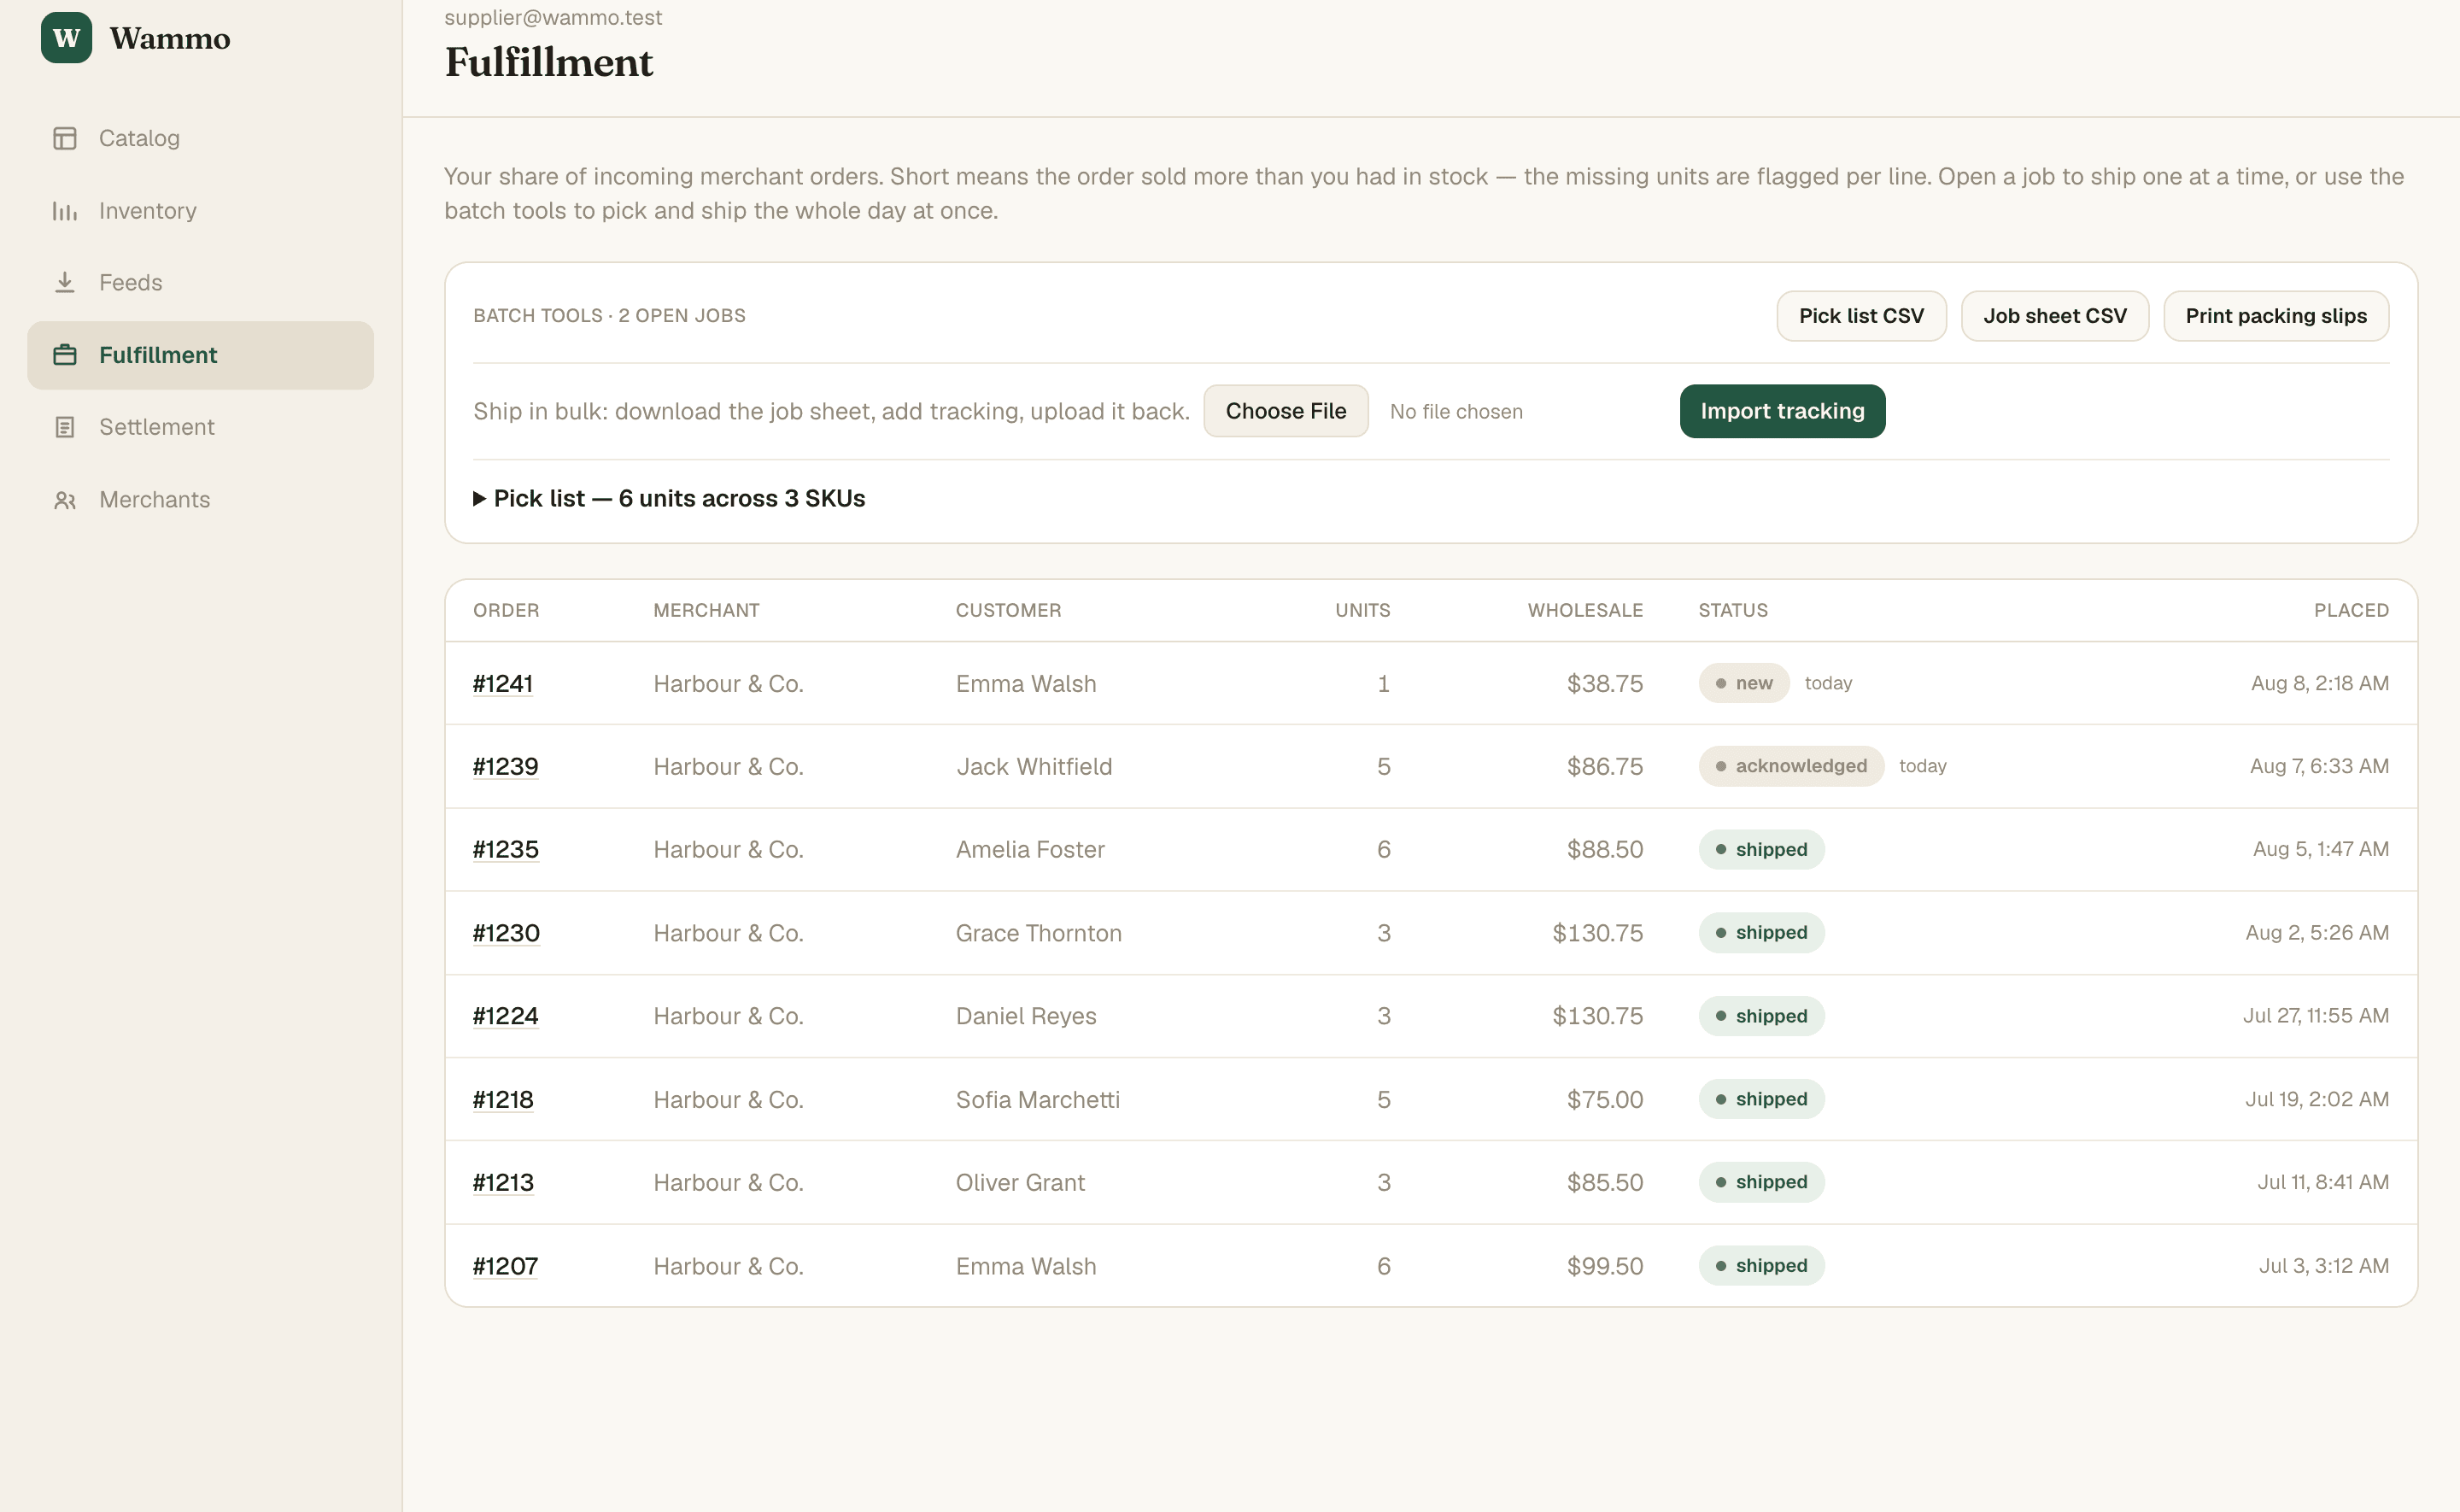Click the Fulfillment briefcase icon
The height and width of the screenshot is (1512, 2460).
pos(65,355)
